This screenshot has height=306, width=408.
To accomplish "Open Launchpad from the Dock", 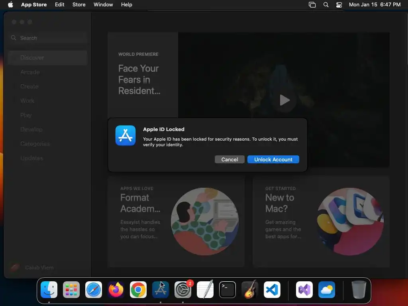I will click(x=71, y=290).
